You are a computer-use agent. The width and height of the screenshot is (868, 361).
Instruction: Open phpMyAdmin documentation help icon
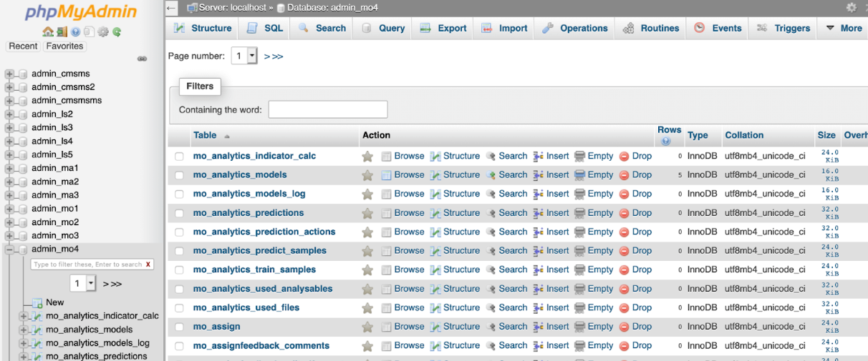pos(75,31)
